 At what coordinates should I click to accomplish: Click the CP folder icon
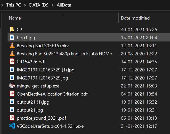[x=12, y=29]
